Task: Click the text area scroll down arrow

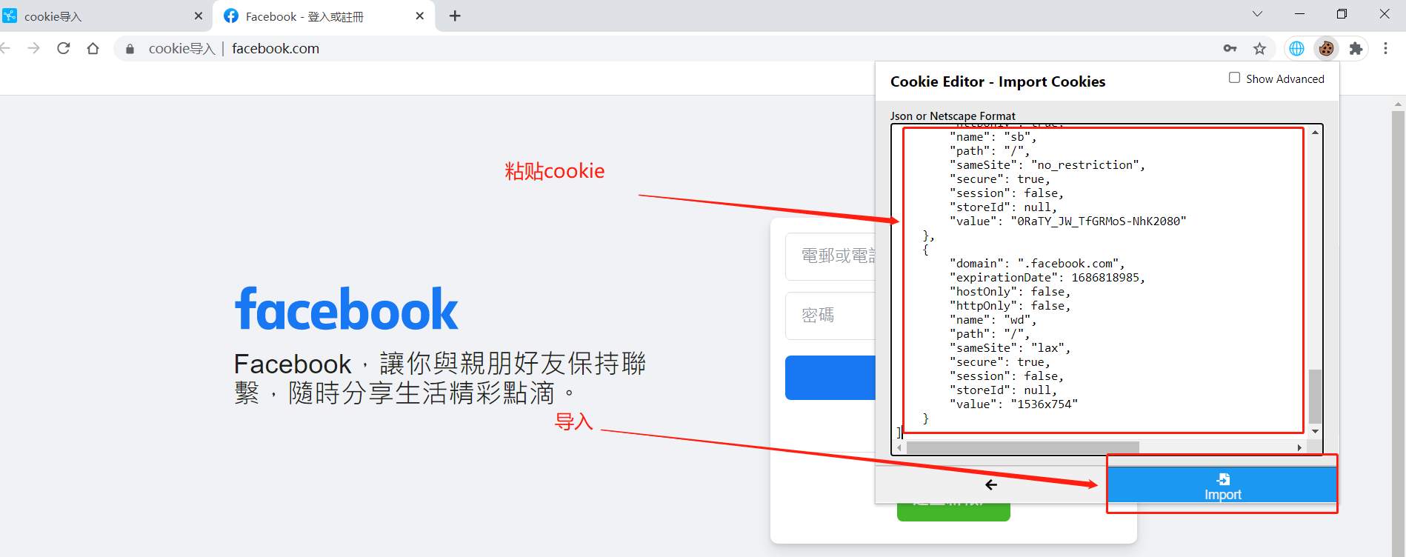Action: 1315,431
